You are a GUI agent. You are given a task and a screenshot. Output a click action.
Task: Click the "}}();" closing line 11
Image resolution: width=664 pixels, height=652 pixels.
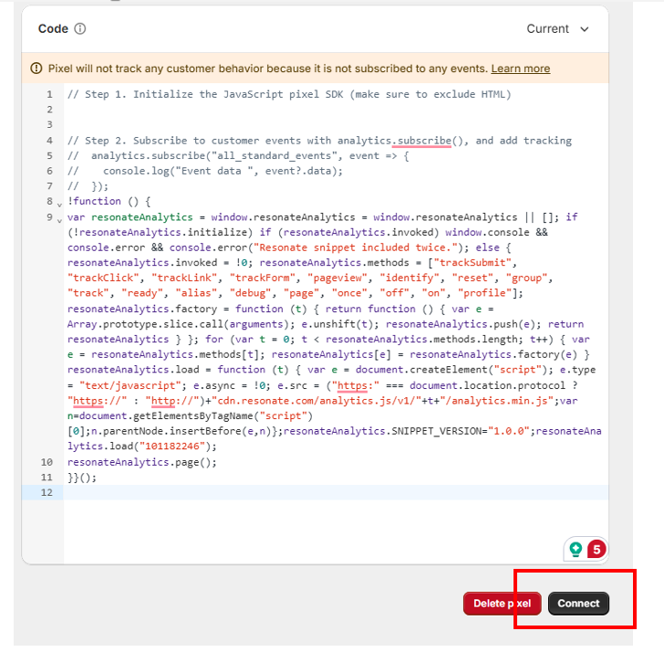pos(82,478)
